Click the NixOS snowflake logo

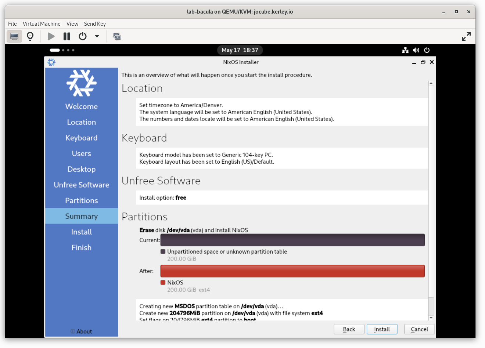[x=82, y=83]
